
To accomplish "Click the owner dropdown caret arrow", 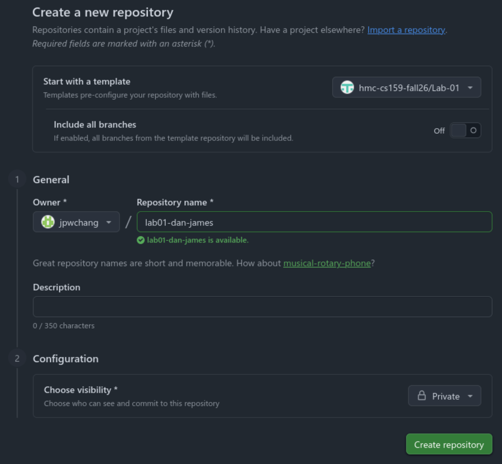I will coord(109,222).
